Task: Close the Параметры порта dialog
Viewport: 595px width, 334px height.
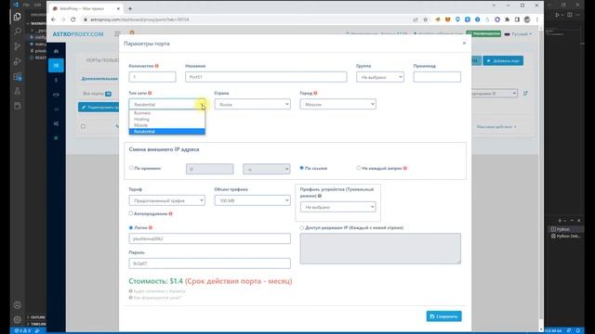Action: [x=464, y=44]
